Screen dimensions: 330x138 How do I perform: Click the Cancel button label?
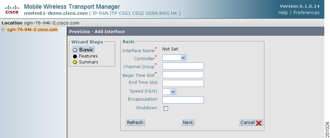[248, 122]
